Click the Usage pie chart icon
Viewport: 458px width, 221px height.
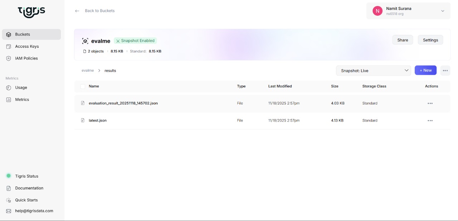click(x=9, y=88)
